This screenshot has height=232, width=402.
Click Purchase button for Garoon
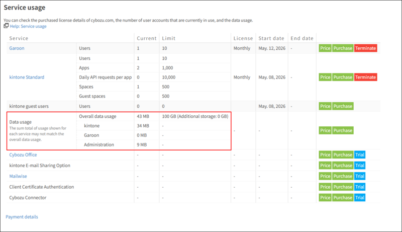tap(343, 48)
